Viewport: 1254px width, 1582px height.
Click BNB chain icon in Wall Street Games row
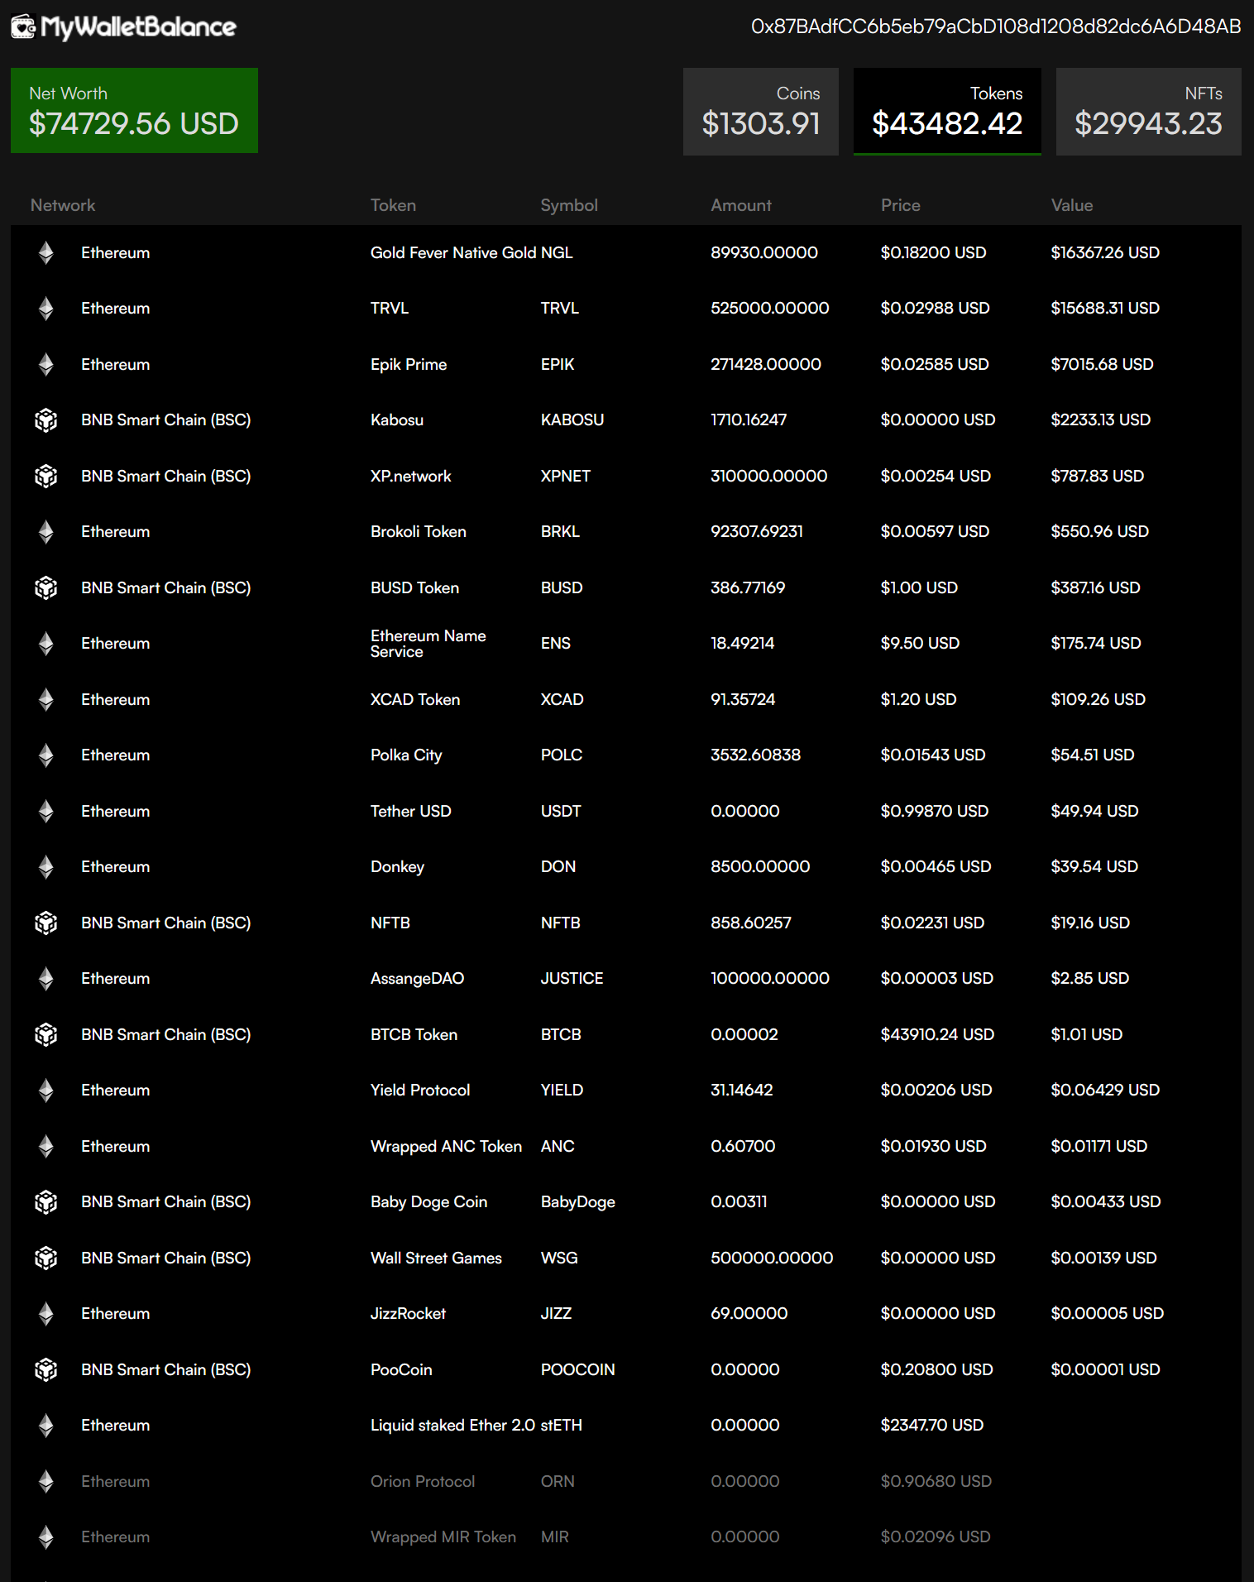click(46, 1258)
